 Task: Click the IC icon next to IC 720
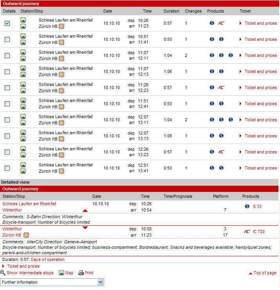coord(247,232)
